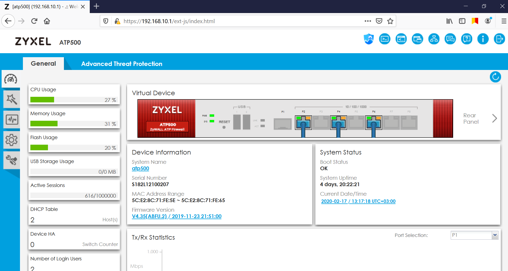Click the Port Selection P1 field
Image resolution: width=508 pixels, height=271 pixels.
tap(471, 235)
